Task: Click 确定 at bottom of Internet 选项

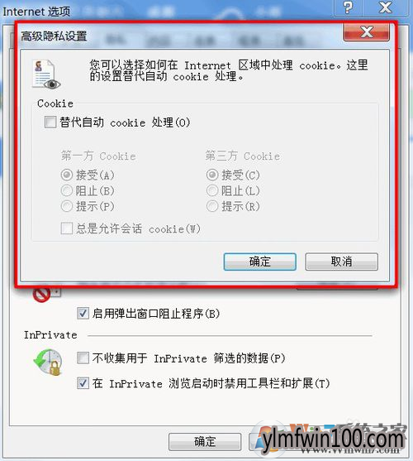Action: [205, 442]
